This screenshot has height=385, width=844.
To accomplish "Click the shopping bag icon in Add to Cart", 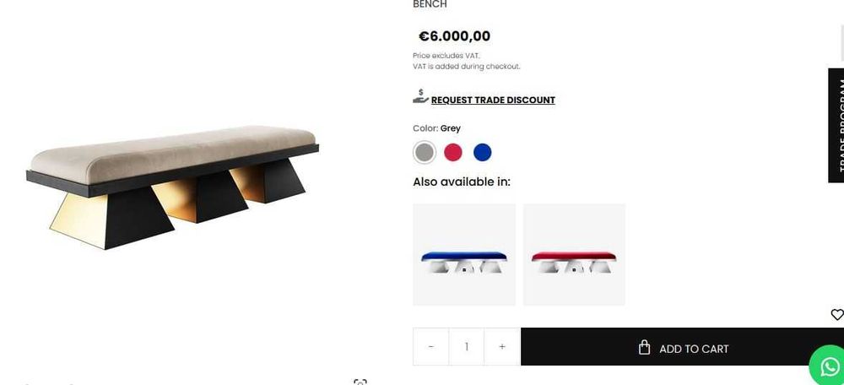I will (644, 348).
